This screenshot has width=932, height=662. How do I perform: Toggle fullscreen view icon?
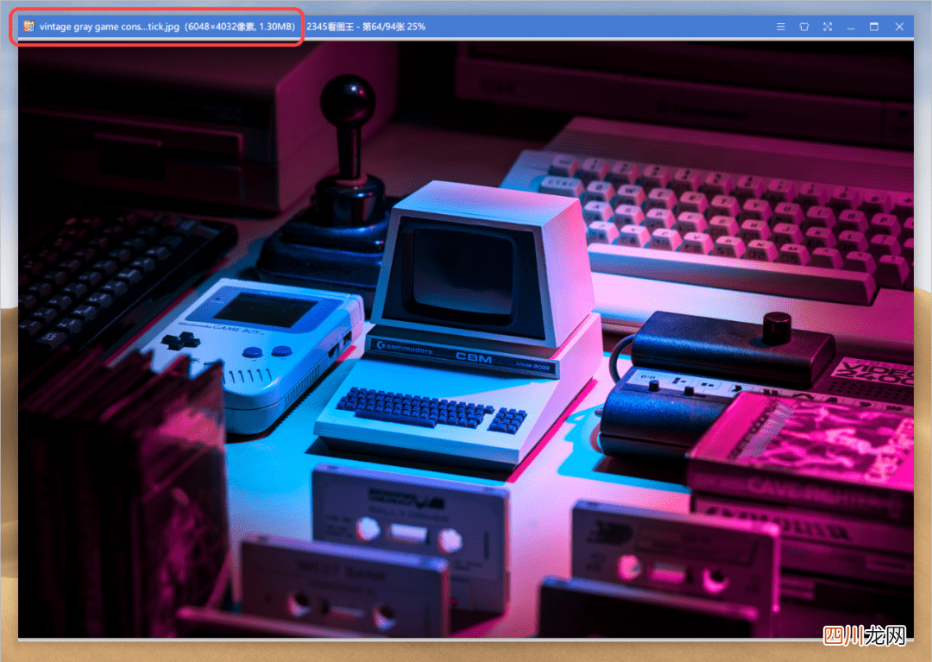point(828,27)
